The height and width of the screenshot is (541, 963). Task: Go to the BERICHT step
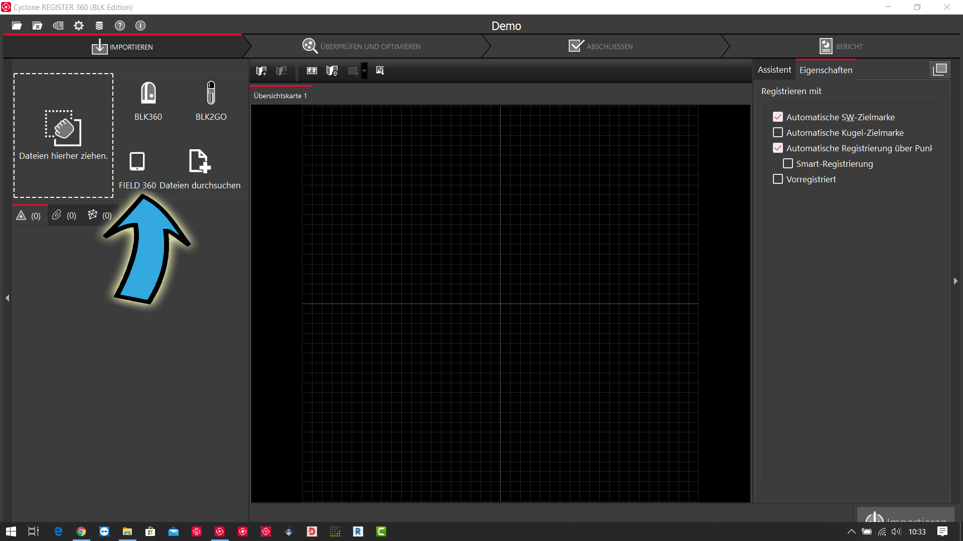coord(841,47)
